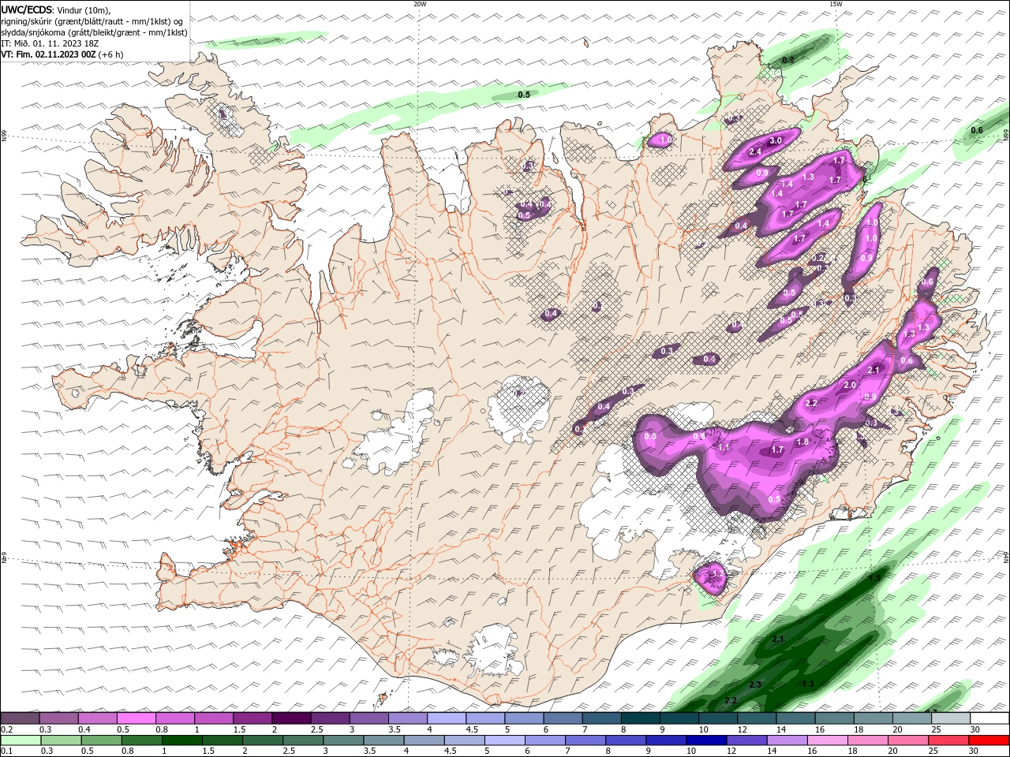Click the 1.8 snowfall value label
The width and height of the screenshot is (1010, 757).
point(802,442)
